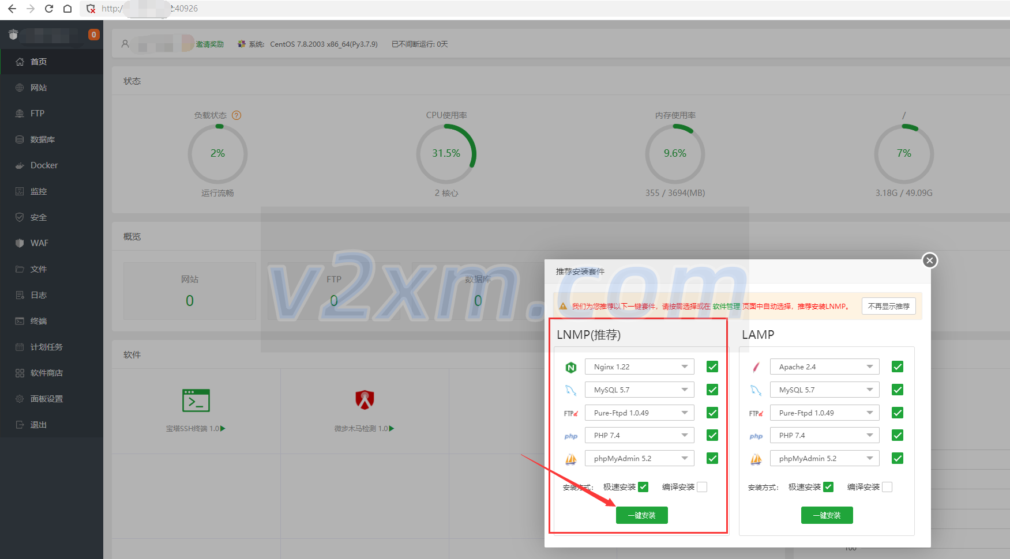The height and width of the screenshot is (559, 1010).
Task: Click the 网站 overview card showing 0
Action: coord(190,291)
